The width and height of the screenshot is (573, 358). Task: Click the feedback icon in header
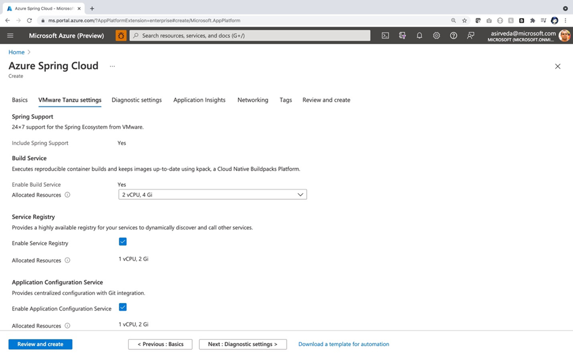(x=471, y=36)
